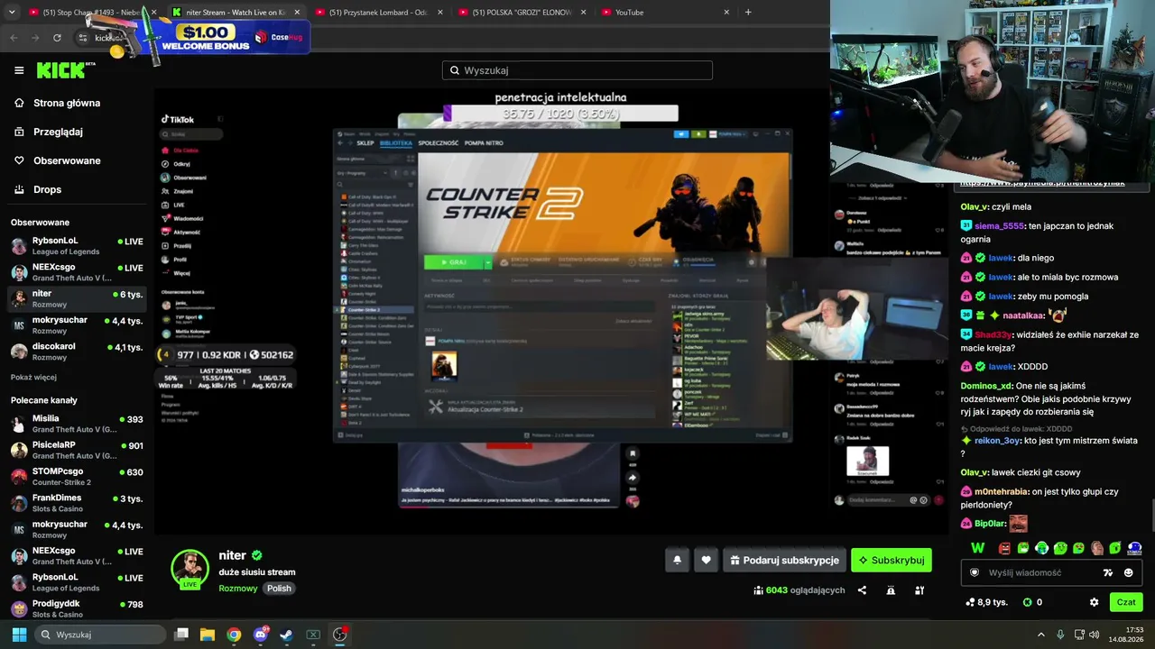Open niter's profile avatar with LIVE badge
1155x649 pixels.
[190, 569]
